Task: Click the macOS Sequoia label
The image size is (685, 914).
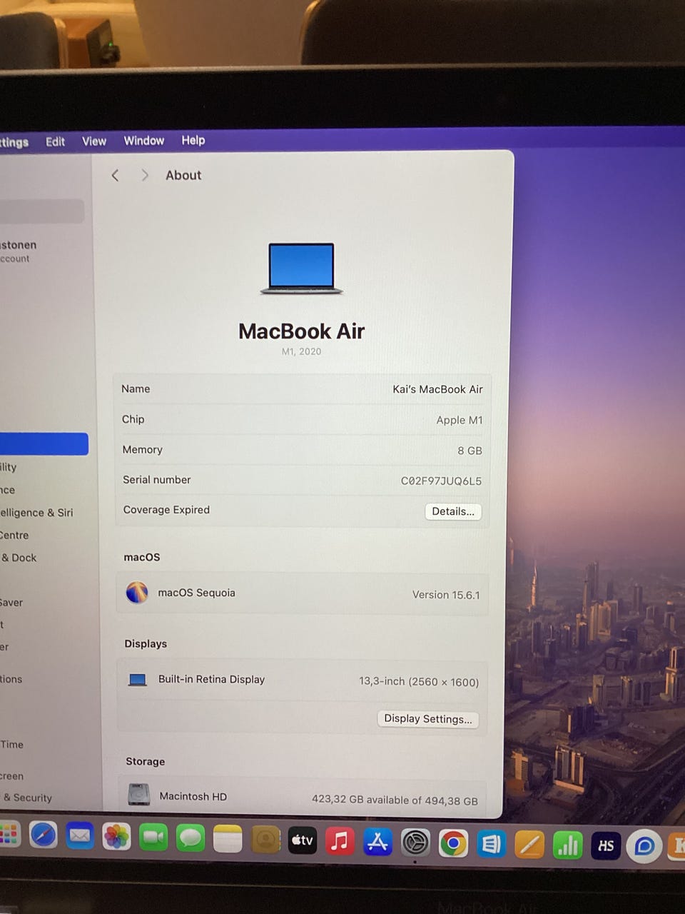Action: 196,593
